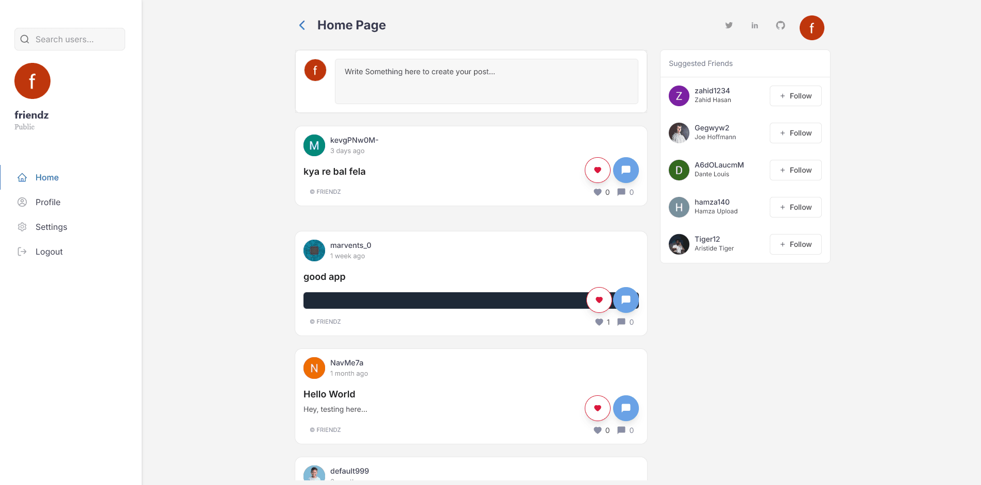Select Home in the sidebar navigation

(x=47, y=177)
